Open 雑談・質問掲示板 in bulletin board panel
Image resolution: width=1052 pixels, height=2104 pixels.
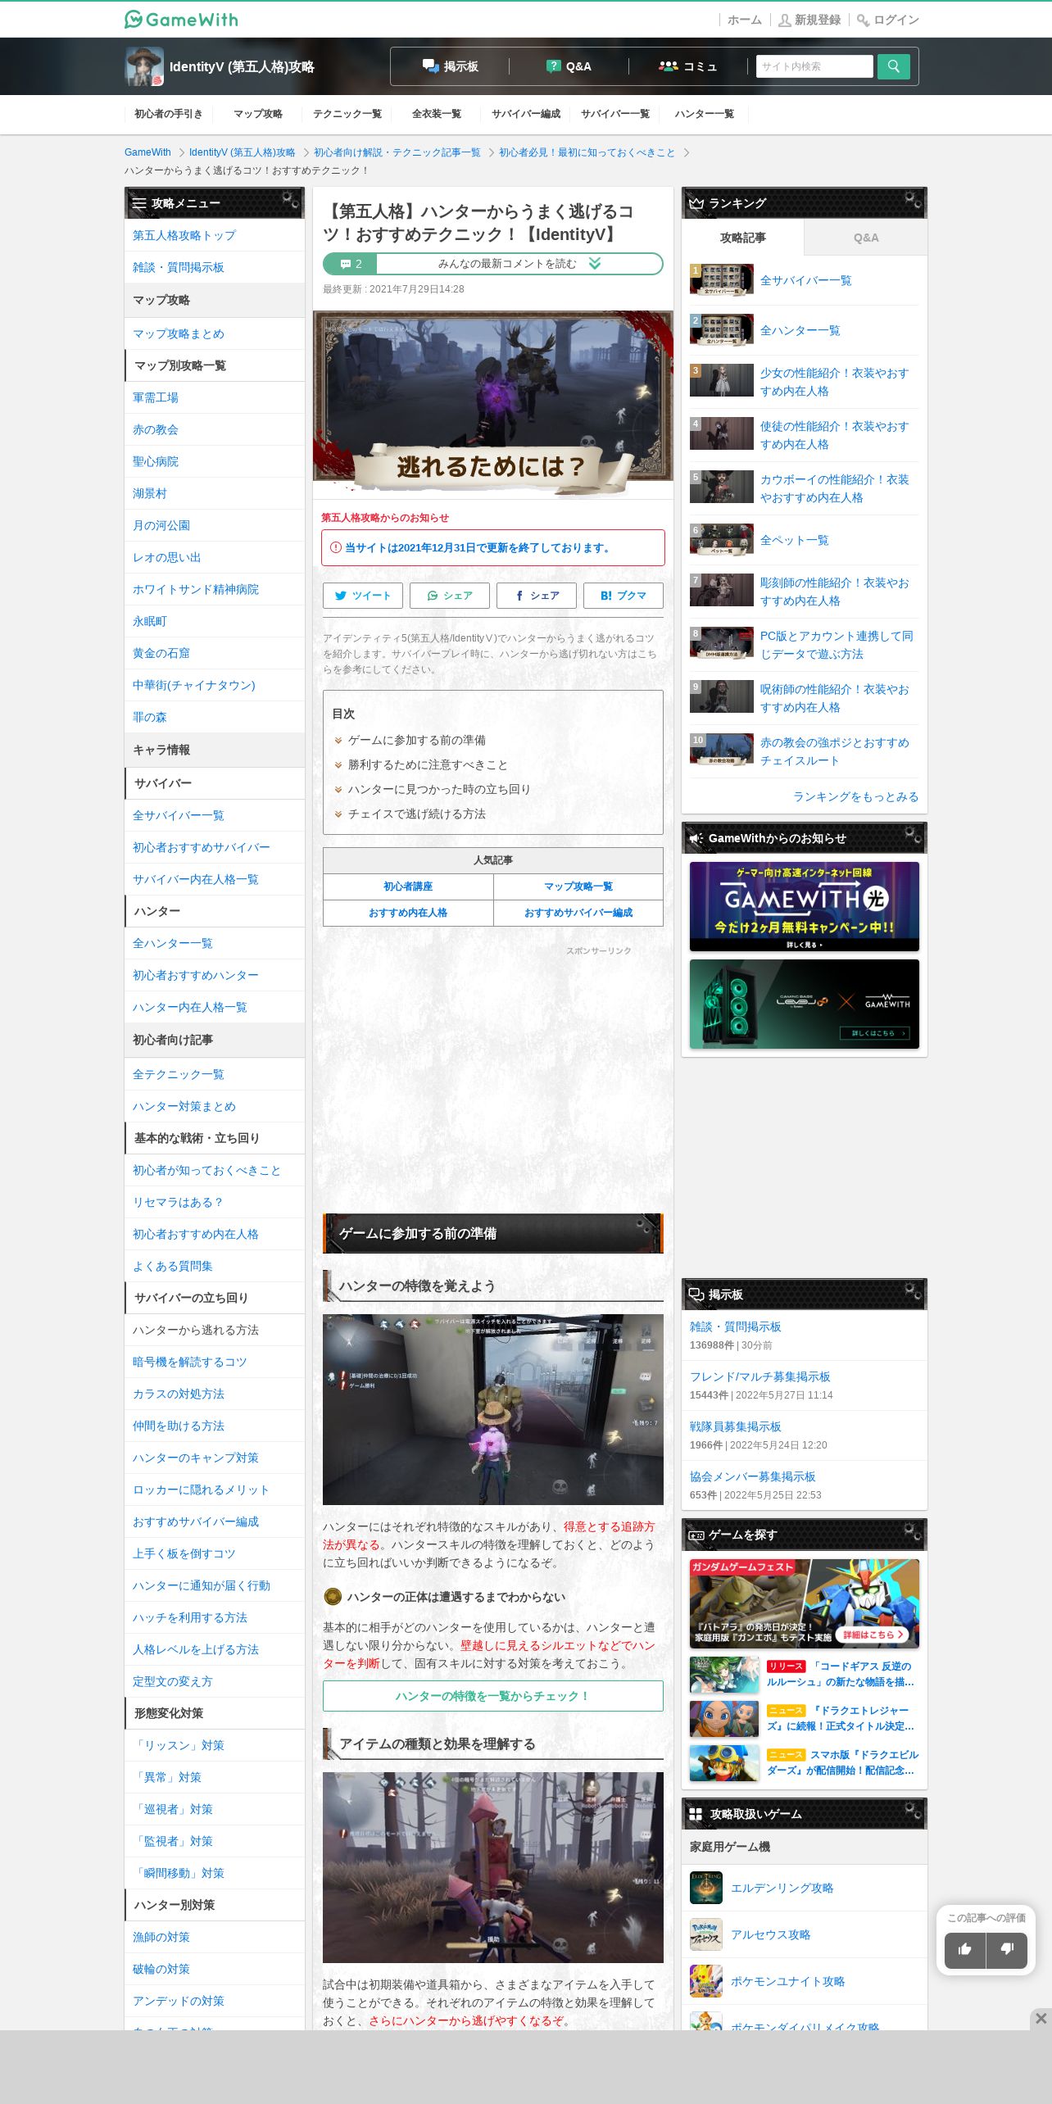pos(736,1326)
